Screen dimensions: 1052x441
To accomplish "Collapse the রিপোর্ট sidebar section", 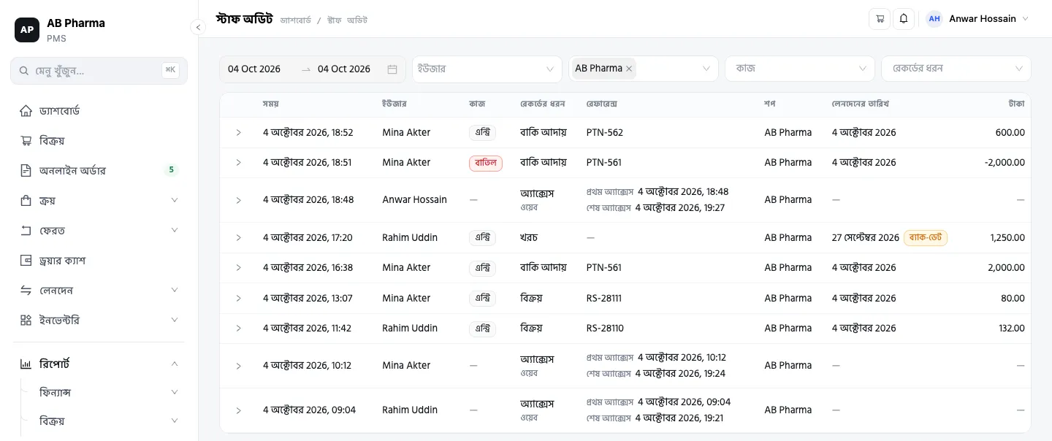I will click(175, 364).
